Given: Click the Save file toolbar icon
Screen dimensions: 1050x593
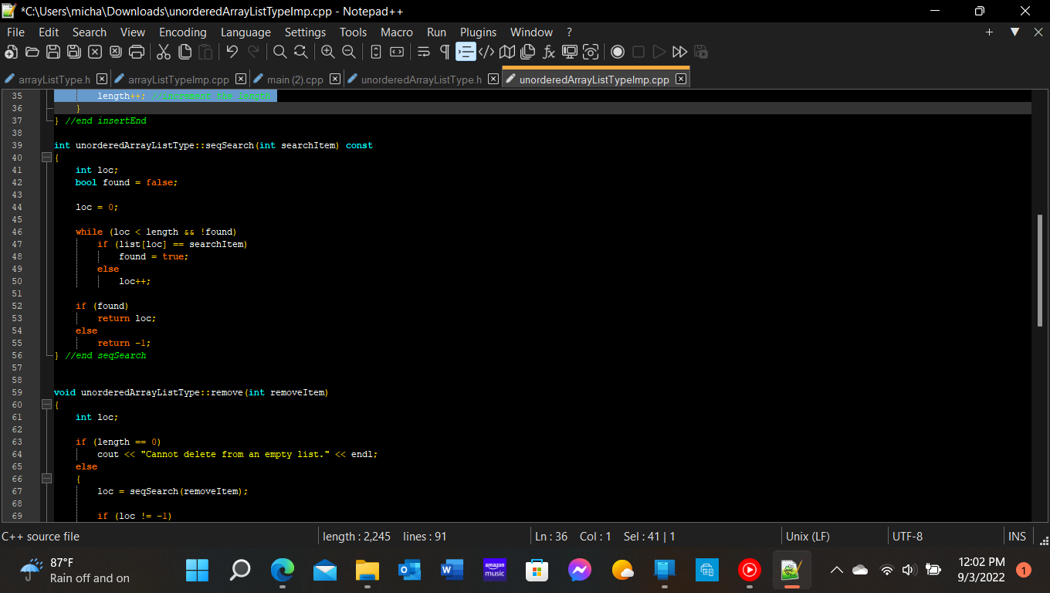Looking at the screenshot, I should click(x=53, y=52).
